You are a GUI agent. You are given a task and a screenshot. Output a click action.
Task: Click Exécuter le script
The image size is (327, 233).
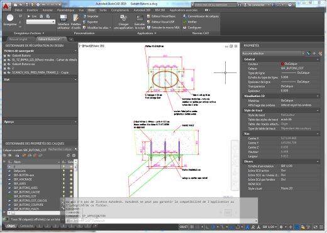(x=140, y=22)
